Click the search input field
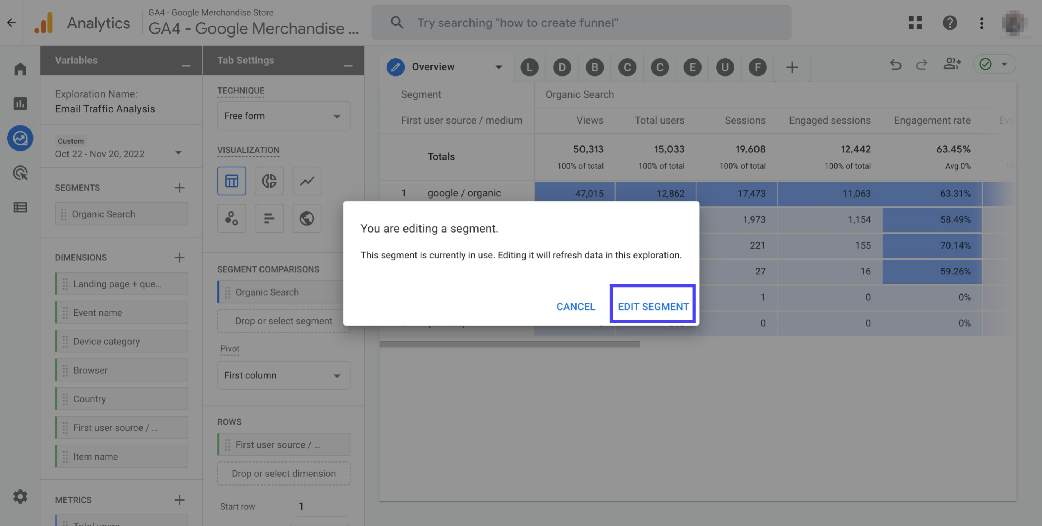 (x=581, y=23)
